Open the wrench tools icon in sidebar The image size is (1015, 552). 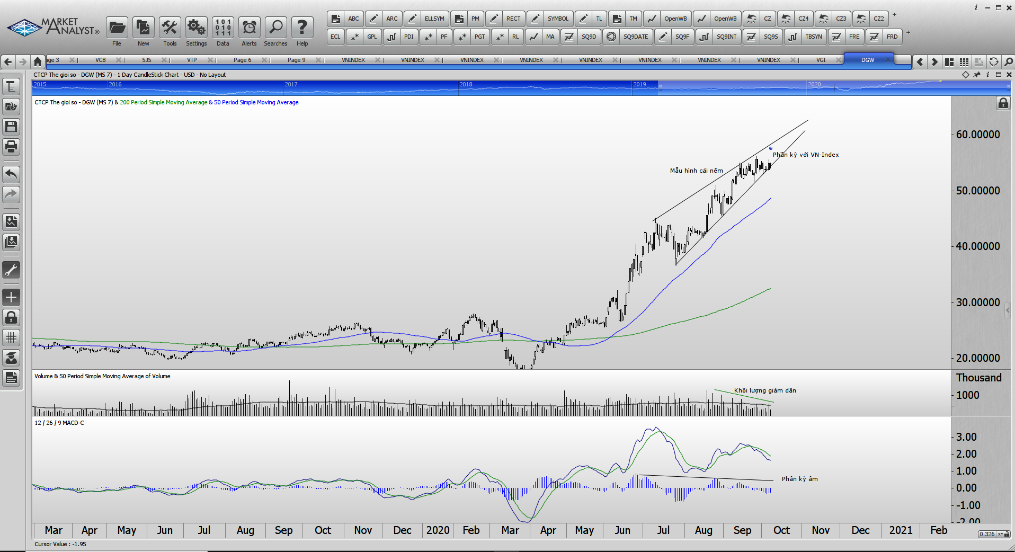tap(11, 270)
